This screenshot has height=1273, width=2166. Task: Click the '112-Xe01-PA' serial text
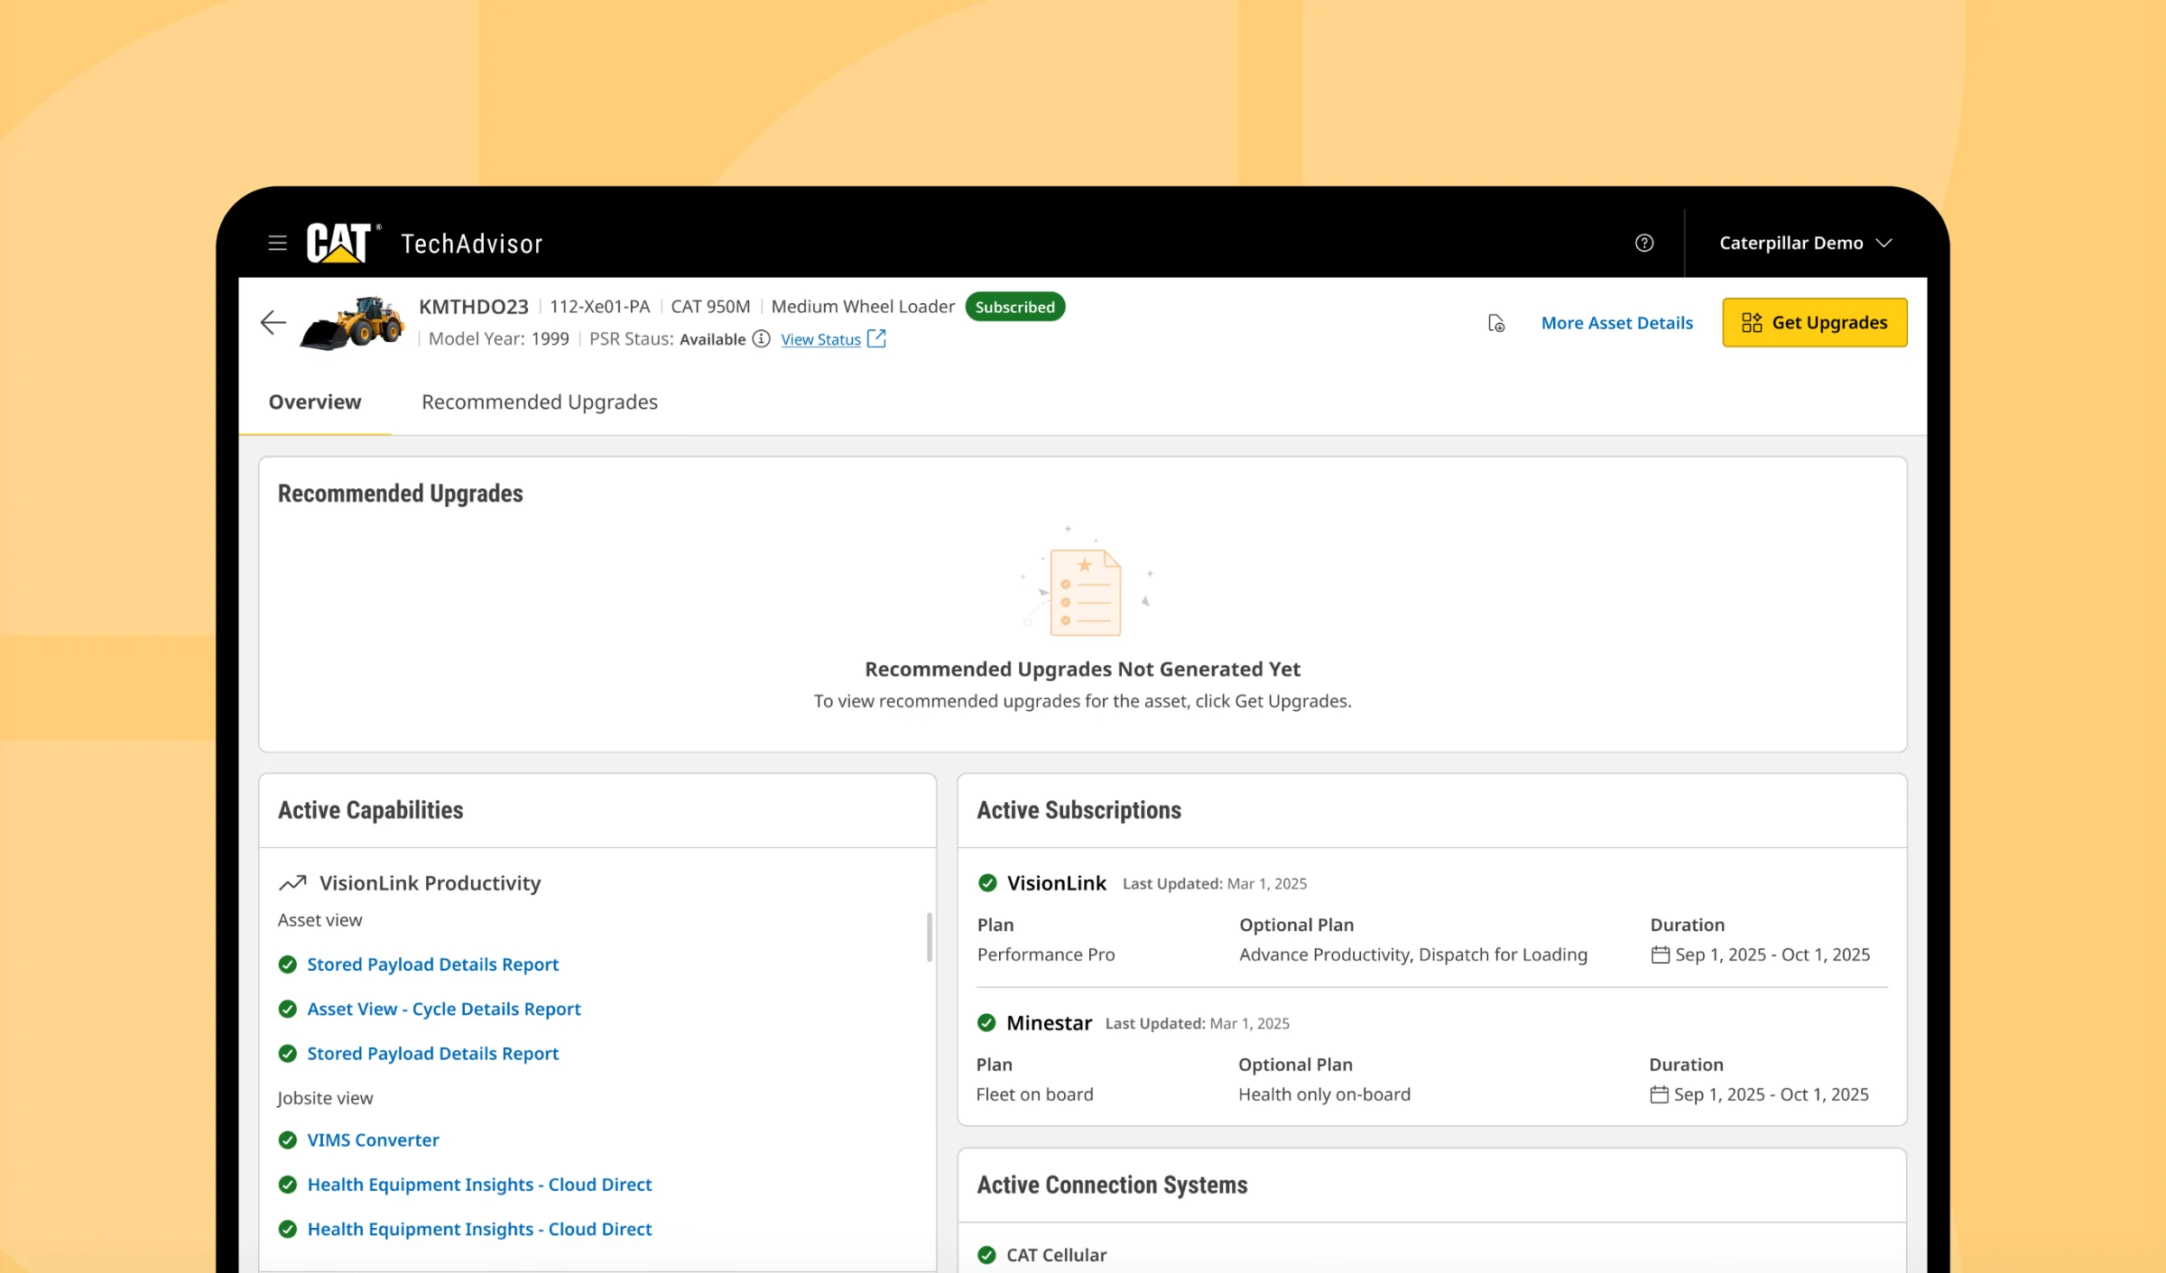coord(600,307)
